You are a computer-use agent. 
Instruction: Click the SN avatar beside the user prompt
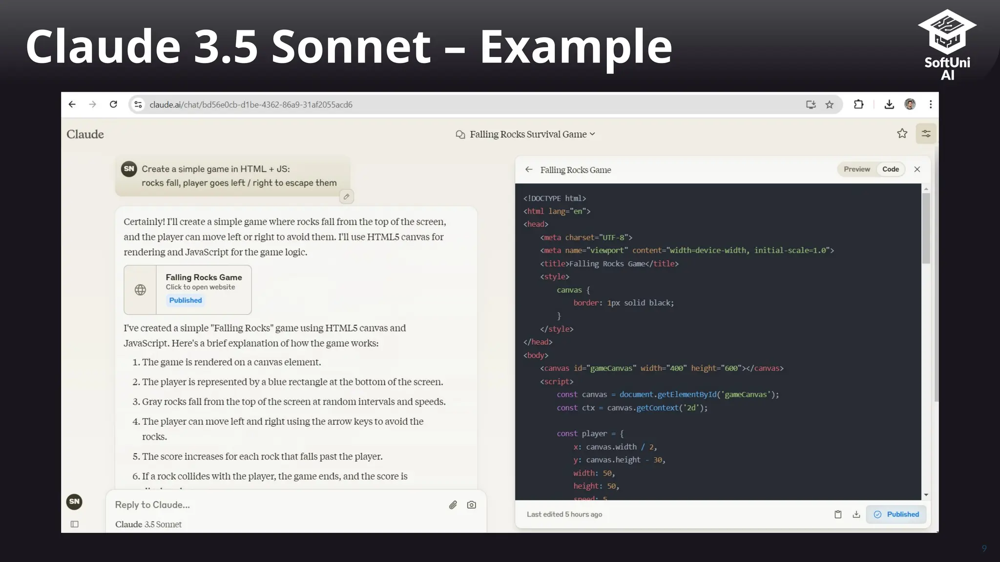[129, 169]
